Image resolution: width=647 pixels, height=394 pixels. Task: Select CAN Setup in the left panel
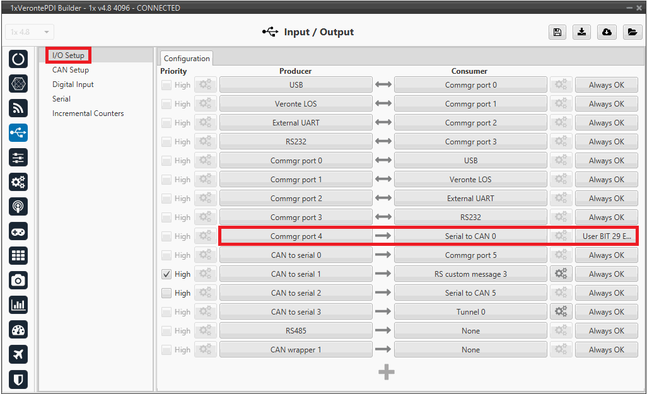(71, 70)
